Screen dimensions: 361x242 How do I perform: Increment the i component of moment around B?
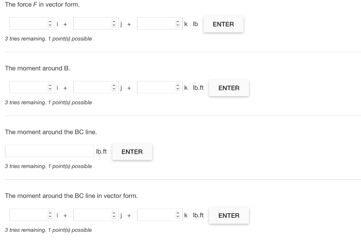pyautogui.click(x=51, y=86)
